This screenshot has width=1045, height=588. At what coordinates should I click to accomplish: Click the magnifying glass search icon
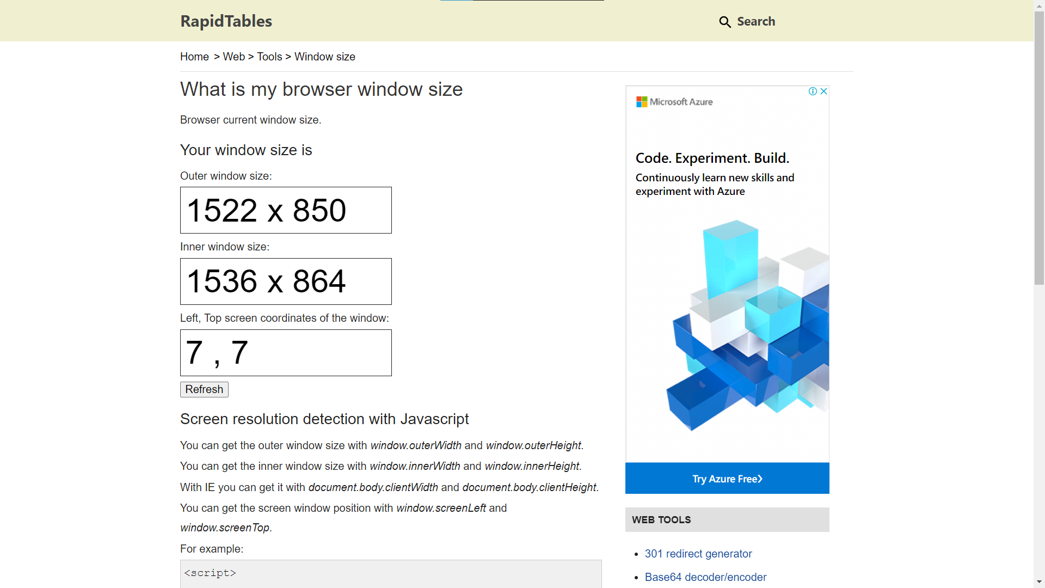pyautogui.click(x=724, y=22)
